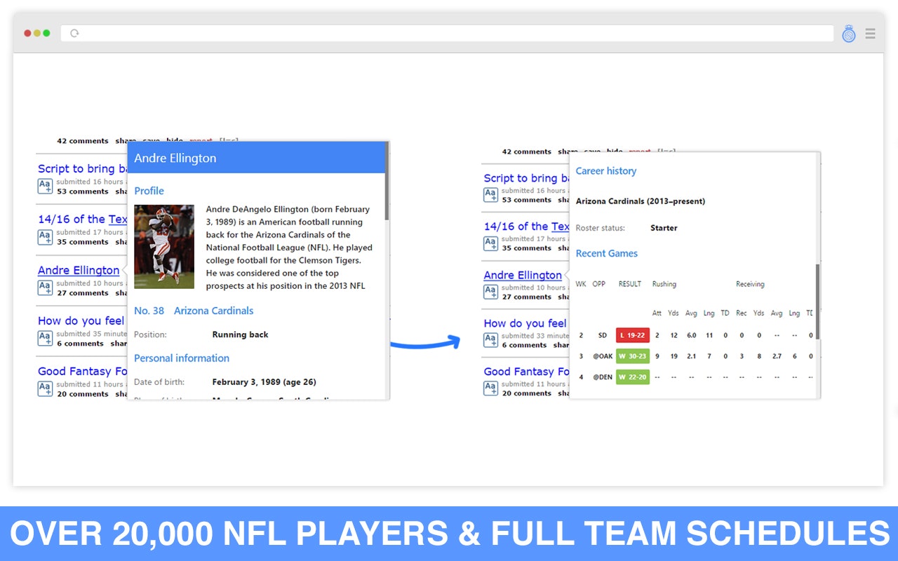The image size is (898, 561).
Task: Click the 'Career history' section heading
Action: [606, 171]
